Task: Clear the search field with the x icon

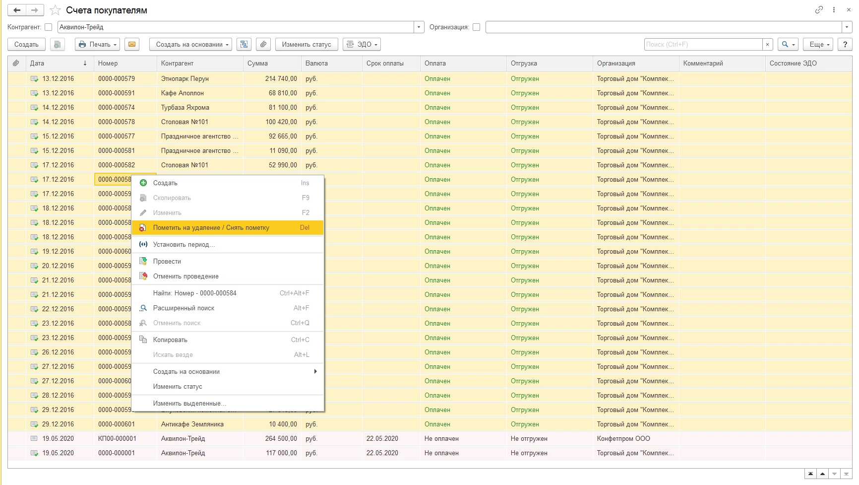Action: tap(768, 45)
